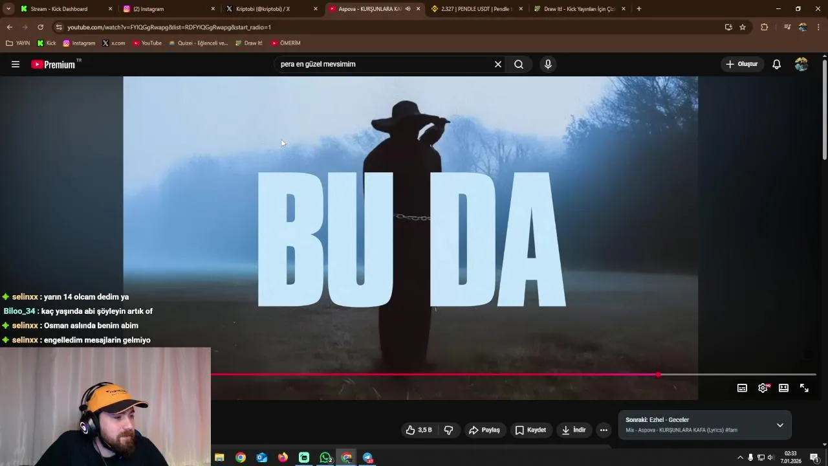Click the red progress bar scrubber dot
The image size is (828, 466).
pos(658,375)
